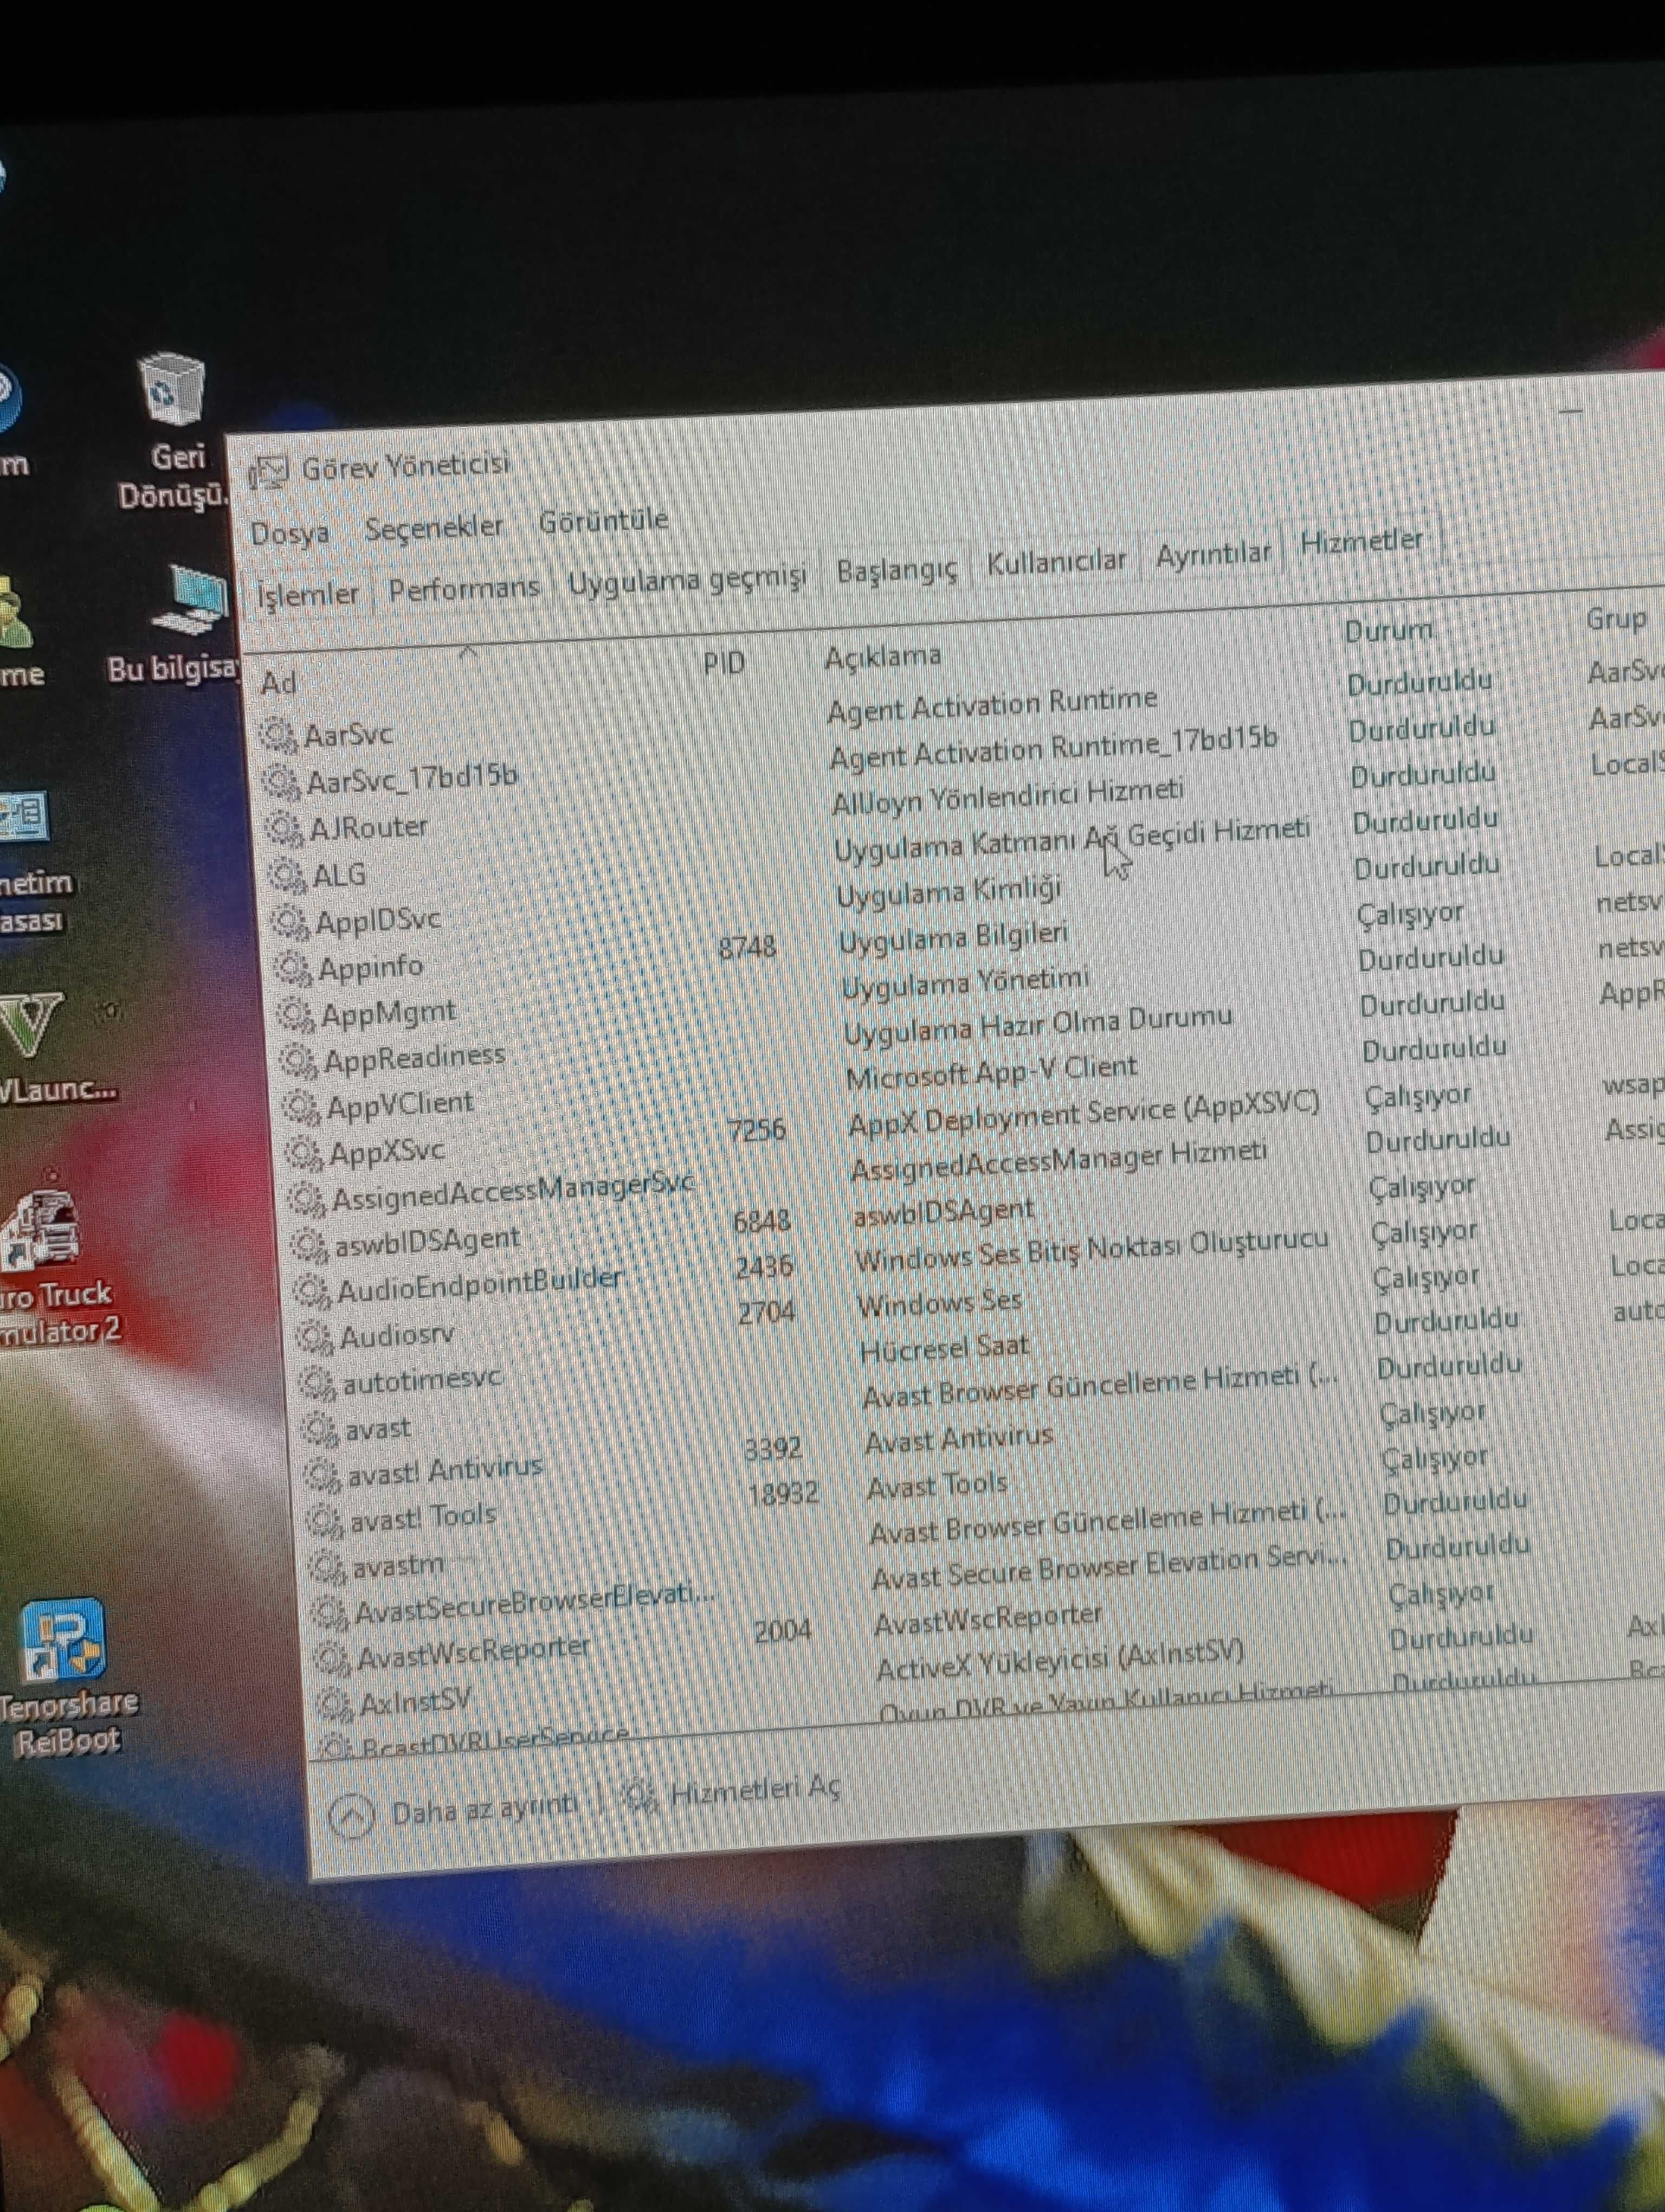The height and width of the screenshot is (2212, 1665).
Task: Click PID value 6848
Action: [761, 1220]
